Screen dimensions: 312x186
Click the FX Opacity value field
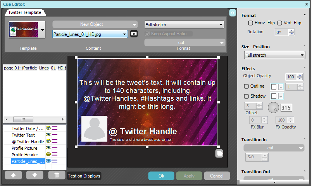282,120
